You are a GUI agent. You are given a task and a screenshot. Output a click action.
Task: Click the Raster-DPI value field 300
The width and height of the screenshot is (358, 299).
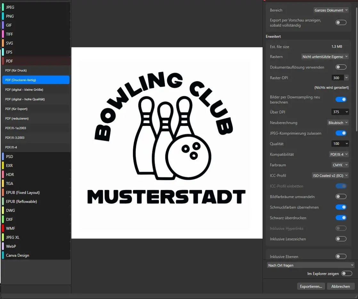338,78
